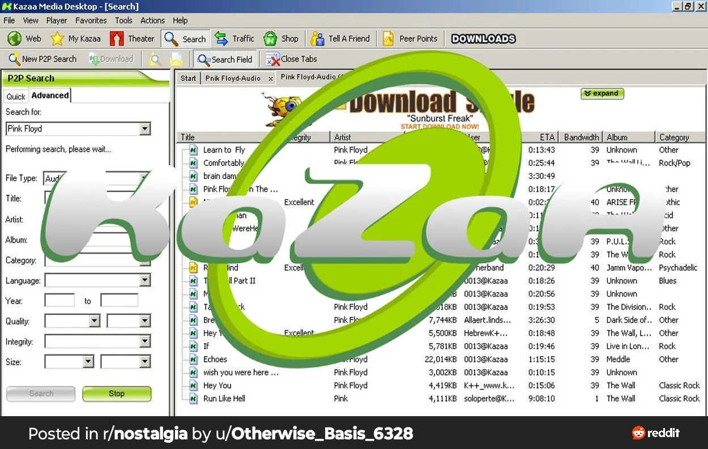This screenshot has width=708, height=449.
Task: Click the file icon beside Comfortably
Action: click(193, 163)
